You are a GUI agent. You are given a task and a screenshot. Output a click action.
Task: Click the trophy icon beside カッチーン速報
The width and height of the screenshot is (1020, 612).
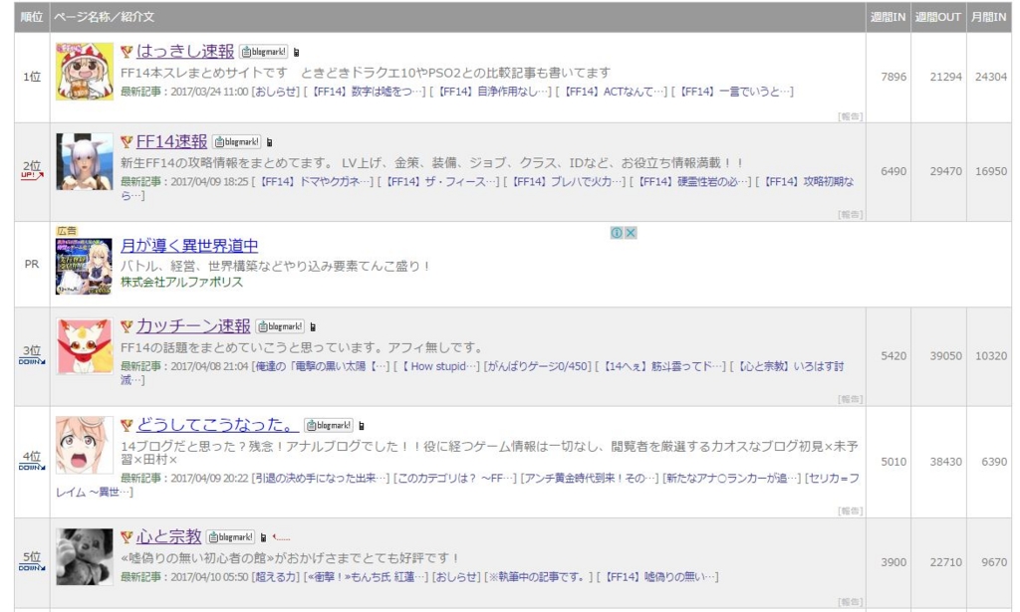coord(127,326)
